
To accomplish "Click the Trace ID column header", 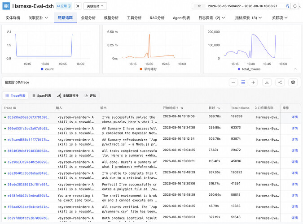I will pyautogui.click(x=10, y=108).
